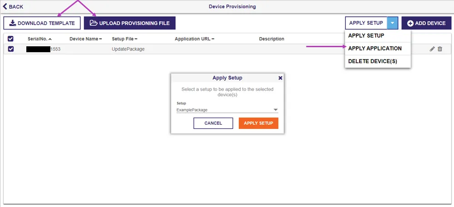Open the Setup dropdown showing ExamplePackage
The height and width of the screenshot is (207, 454).
tap(227, 110)
